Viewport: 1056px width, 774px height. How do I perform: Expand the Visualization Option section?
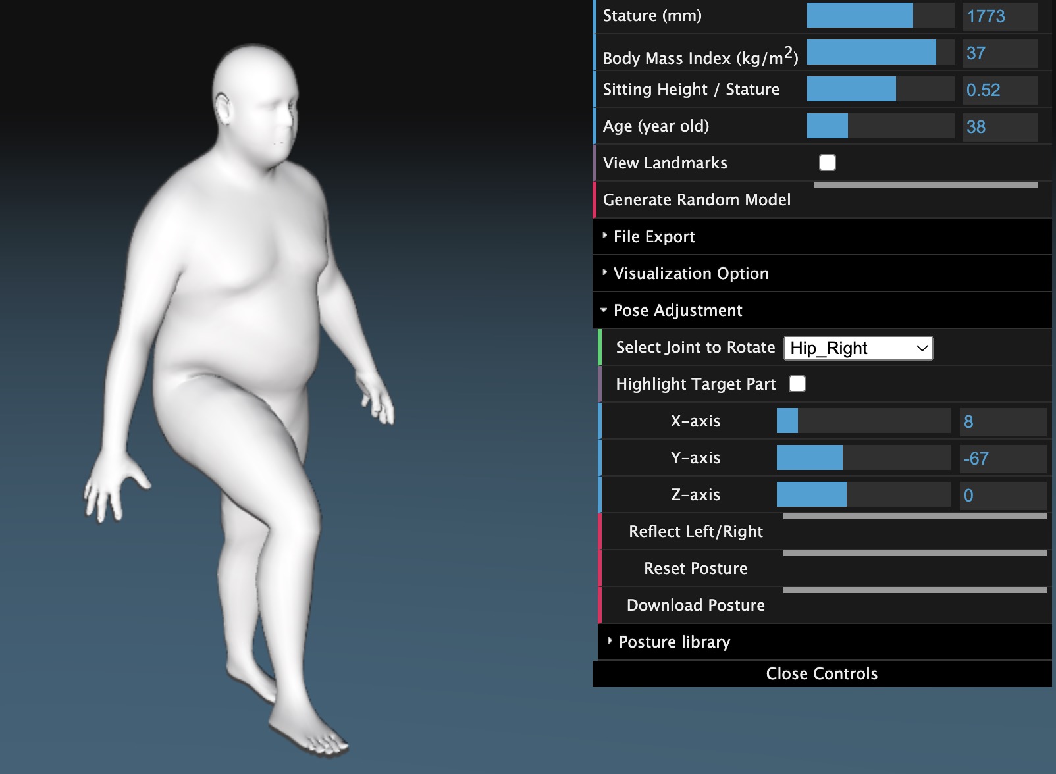[x=691, y=274]
